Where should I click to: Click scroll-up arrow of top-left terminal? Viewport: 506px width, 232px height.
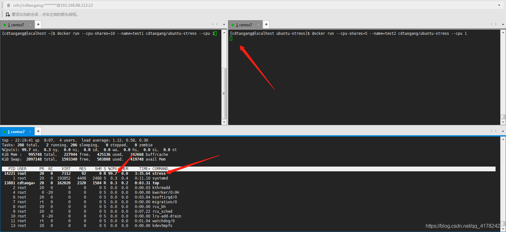tap(224, 33)
